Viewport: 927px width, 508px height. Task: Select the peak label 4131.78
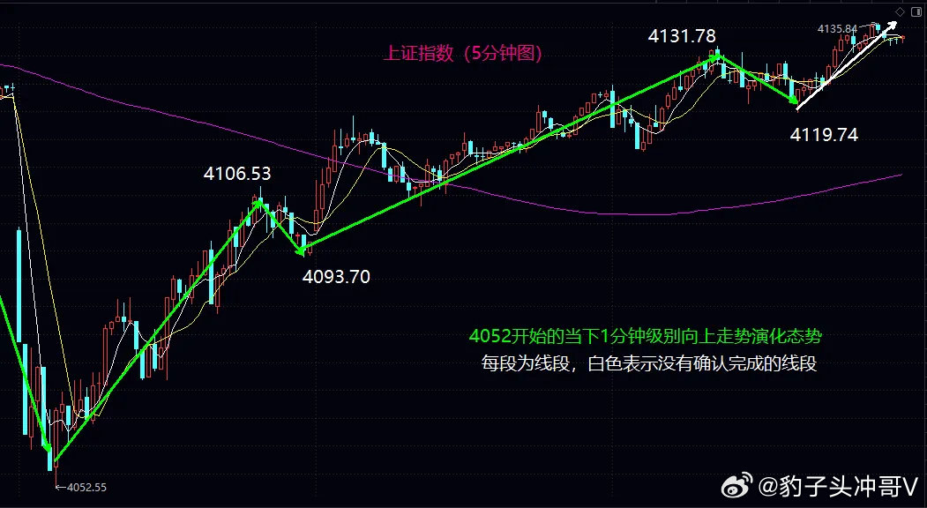pos(681,37)
